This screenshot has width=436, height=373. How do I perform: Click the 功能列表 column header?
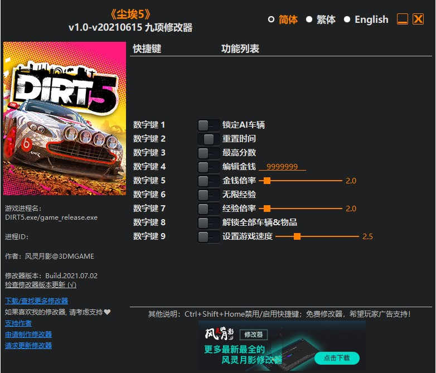tap(240, 49)
